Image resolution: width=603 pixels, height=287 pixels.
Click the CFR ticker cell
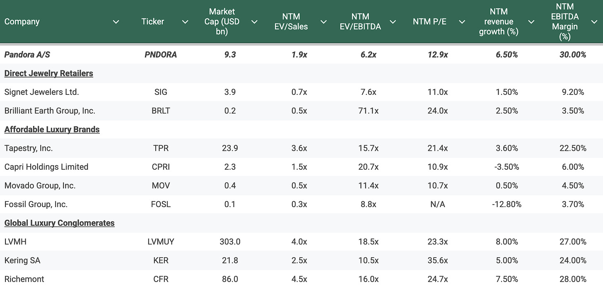161,279
